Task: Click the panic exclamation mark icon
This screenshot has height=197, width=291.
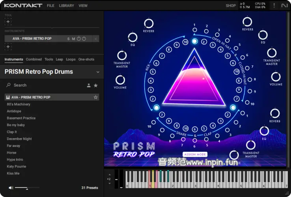Action: click(x=274, y=6)
